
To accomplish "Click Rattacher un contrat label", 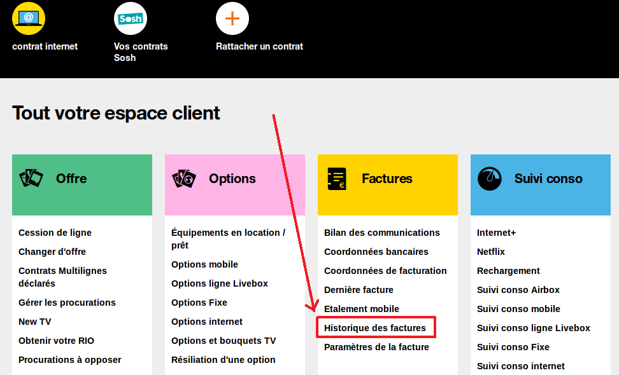I will point(259,46).
